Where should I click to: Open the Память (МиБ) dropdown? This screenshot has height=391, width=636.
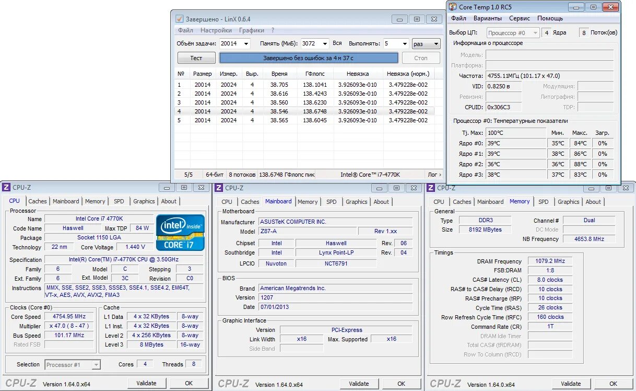324,44
